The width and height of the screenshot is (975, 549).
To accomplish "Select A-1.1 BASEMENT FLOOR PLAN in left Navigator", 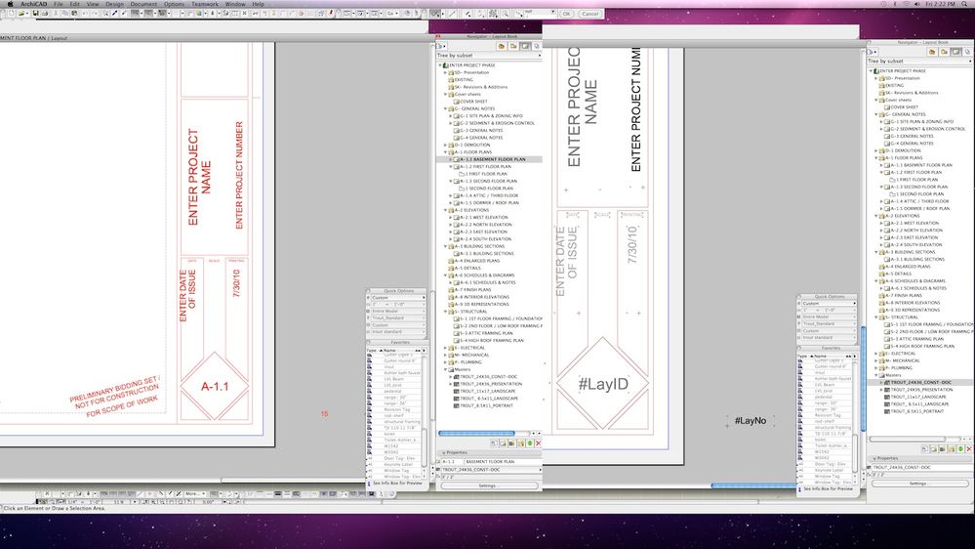I will (x=493, y=159).
